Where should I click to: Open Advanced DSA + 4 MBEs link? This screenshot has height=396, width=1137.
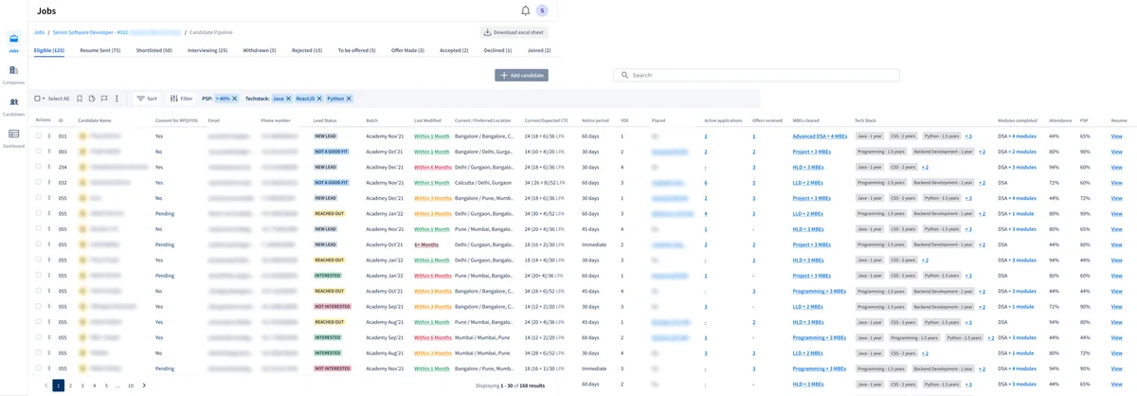[x=821, y=136]
